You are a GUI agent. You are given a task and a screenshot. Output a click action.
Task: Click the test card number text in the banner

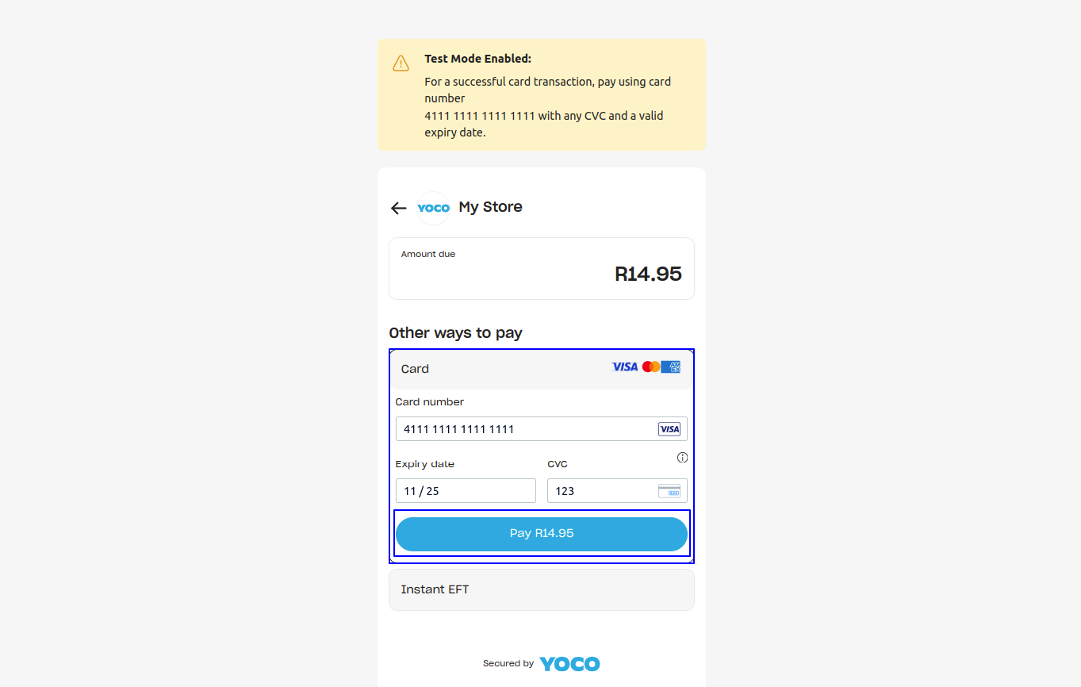tap(480, 116)
